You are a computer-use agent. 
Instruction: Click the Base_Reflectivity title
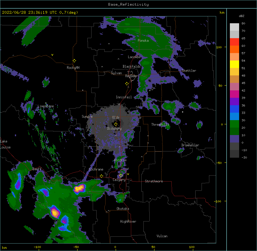tap(128, 4)
